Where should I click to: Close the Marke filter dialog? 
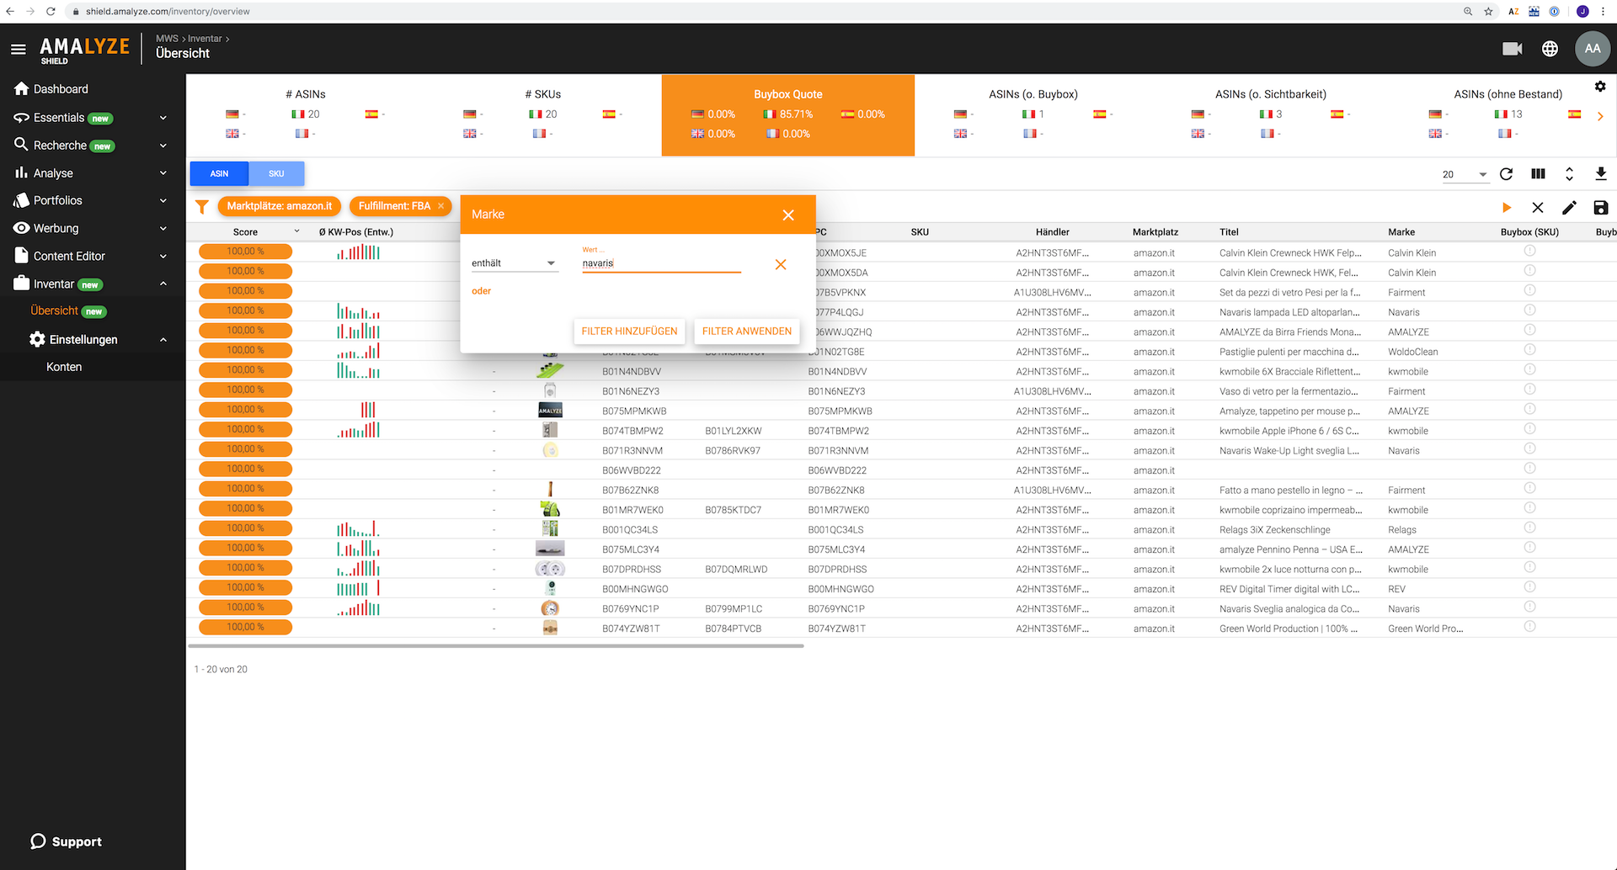(788, 215)
